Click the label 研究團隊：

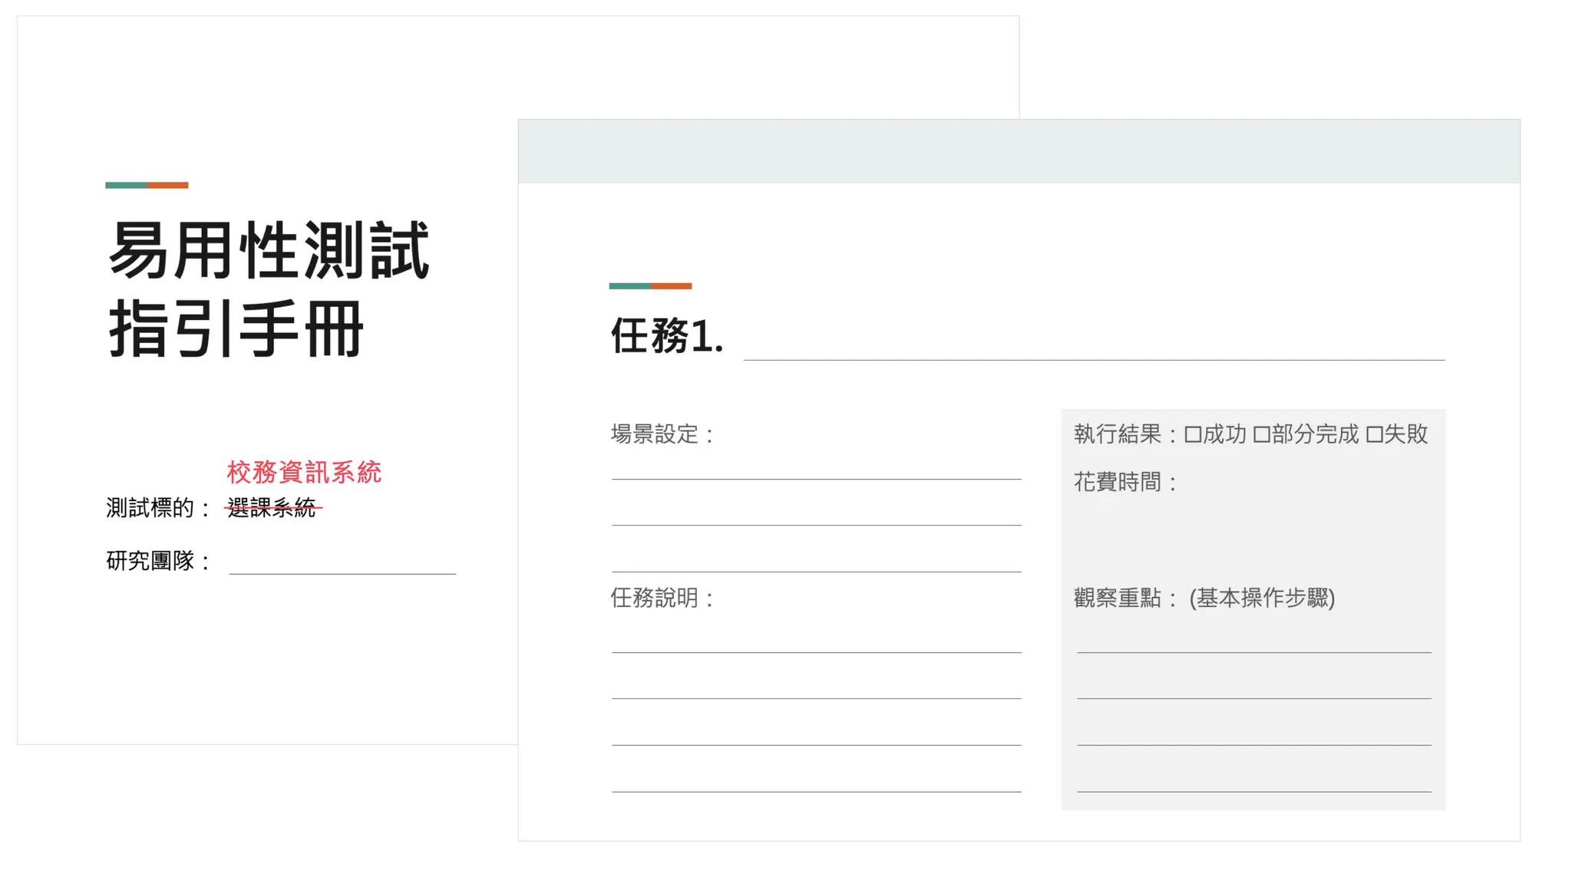(x=159, y=561)
